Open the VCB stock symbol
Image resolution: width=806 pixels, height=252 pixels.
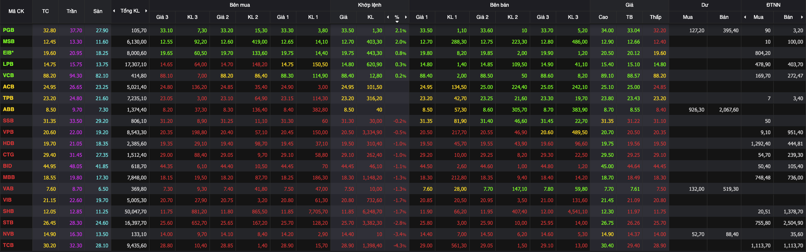click(8, 75)
